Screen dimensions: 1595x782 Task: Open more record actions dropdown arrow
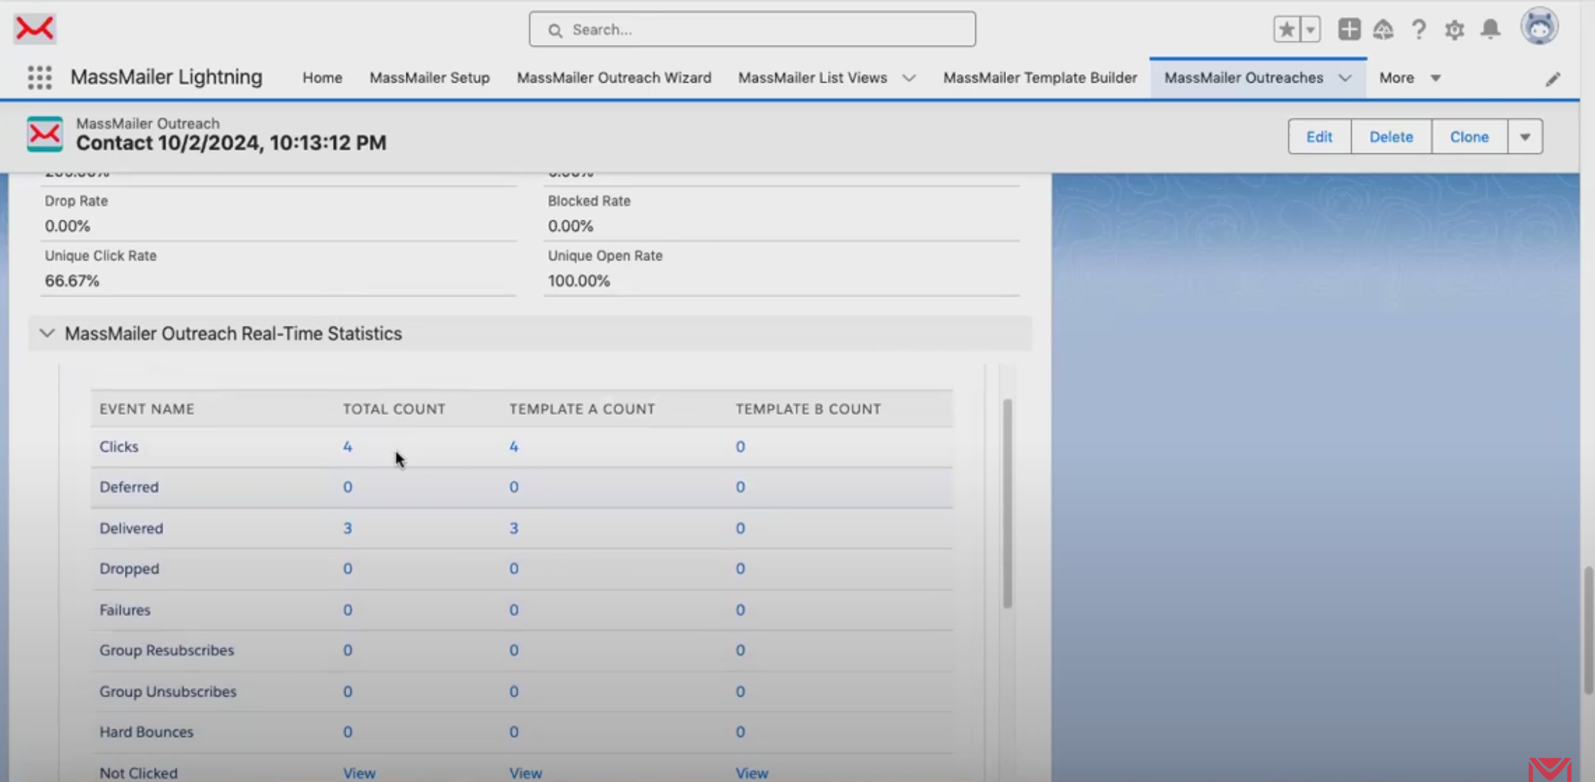pyautogui.click(x=1525, y=136)
